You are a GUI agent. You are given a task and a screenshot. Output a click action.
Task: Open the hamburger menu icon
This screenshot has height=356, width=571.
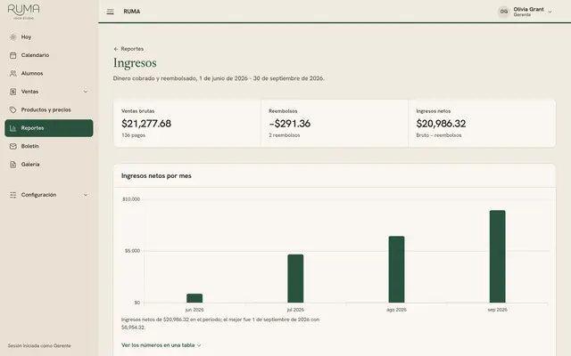pyautogui.click(x=111, y=12)
